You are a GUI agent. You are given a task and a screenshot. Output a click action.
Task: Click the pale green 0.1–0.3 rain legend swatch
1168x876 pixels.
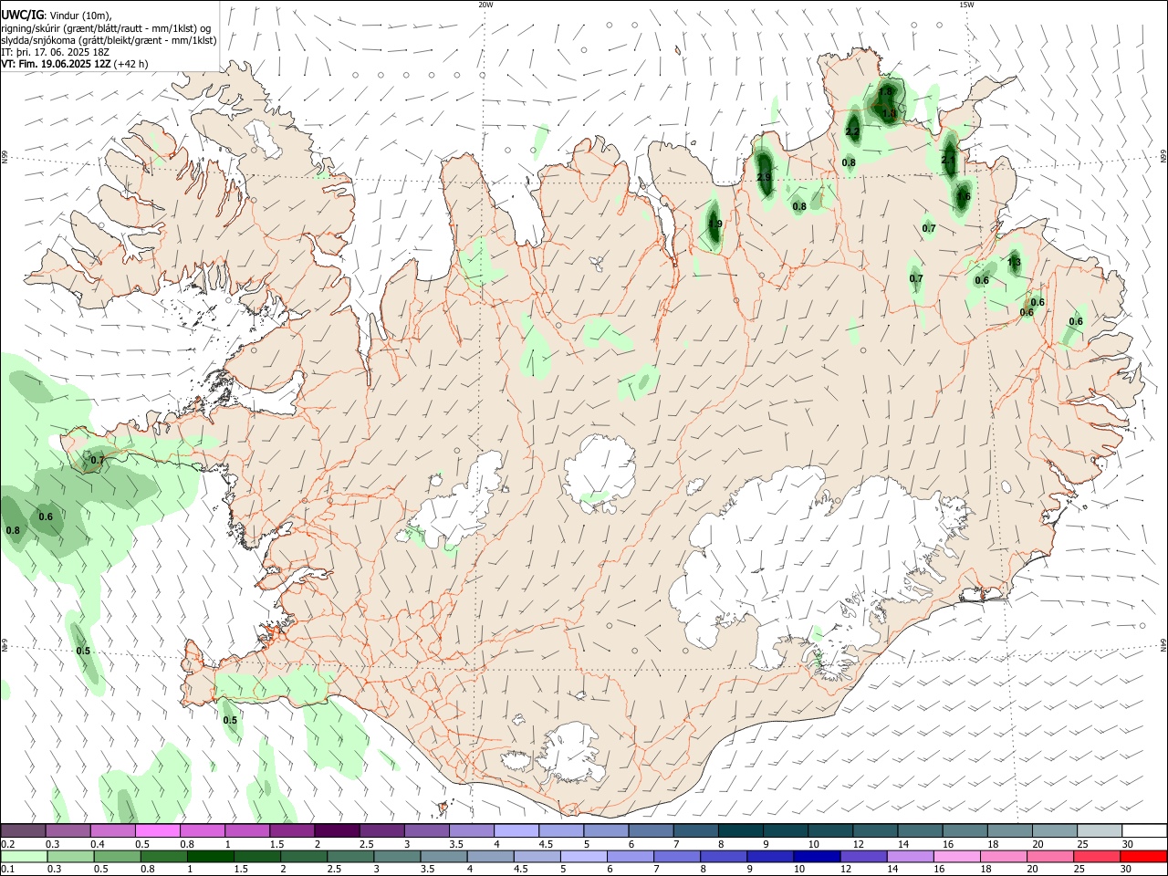(x=23, y=857)
